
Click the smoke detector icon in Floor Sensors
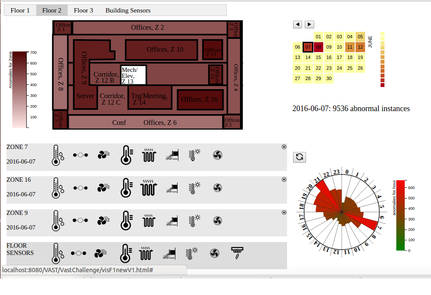tap(237, 253)
